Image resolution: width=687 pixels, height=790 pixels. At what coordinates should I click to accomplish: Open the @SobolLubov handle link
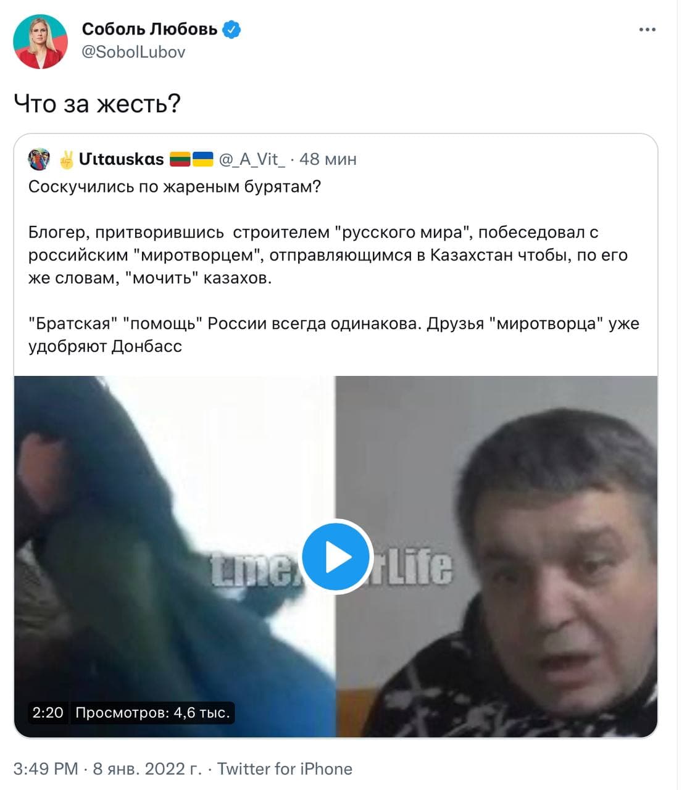[x=133, y=52]
